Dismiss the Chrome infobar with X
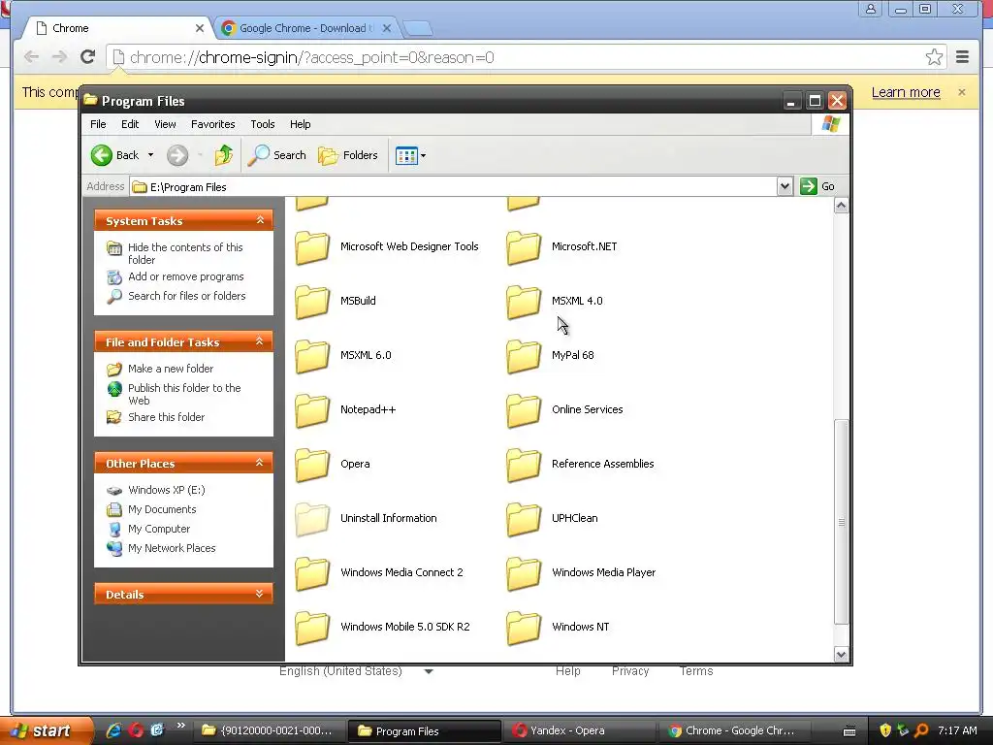993x745 pixels. [962, 92]
